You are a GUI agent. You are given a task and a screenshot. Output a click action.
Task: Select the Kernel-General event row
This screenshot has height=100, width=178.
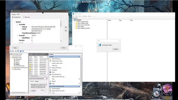point(38,59)
